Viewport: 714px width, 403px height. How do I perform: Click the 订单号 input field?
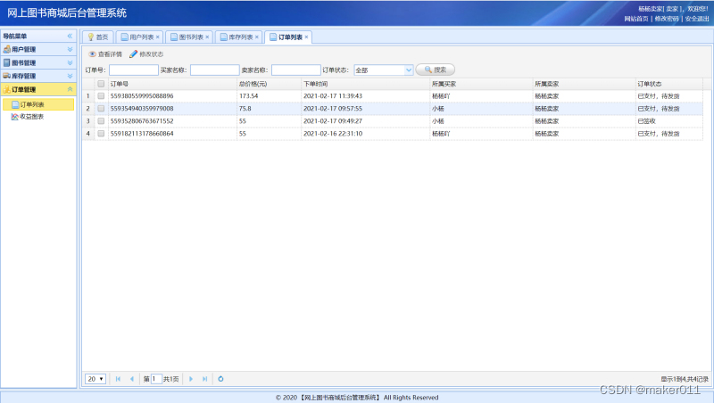133,70
